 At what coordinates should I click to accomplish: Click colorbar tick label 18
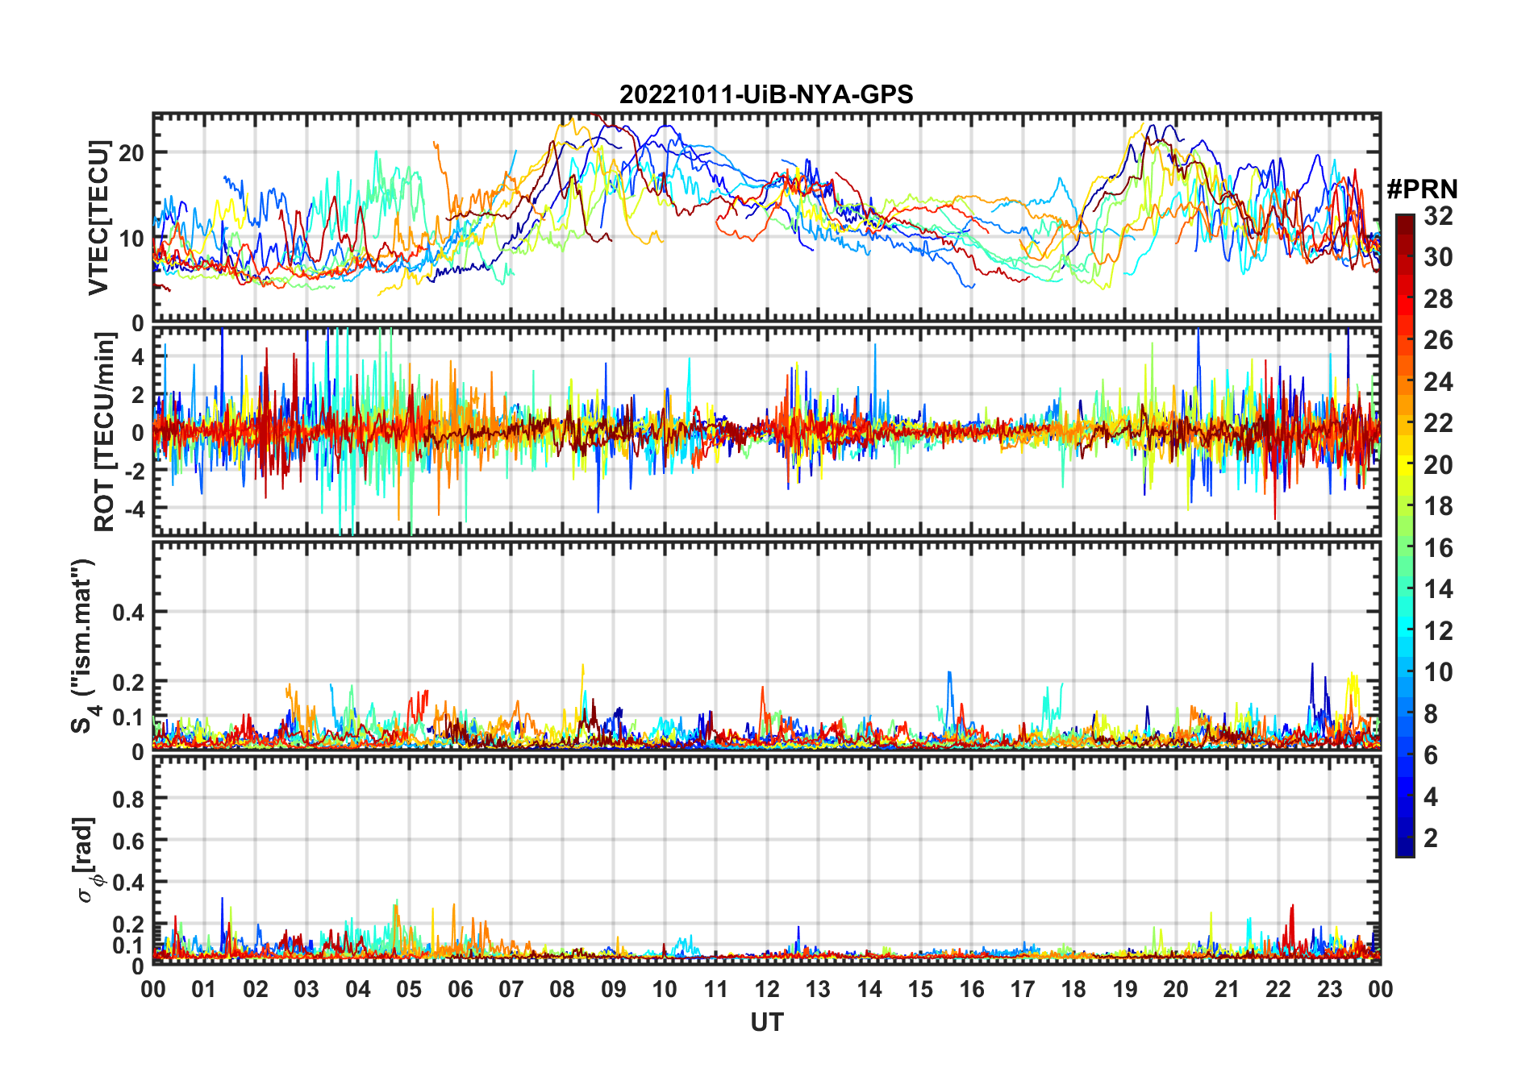tap(1438, 506)
